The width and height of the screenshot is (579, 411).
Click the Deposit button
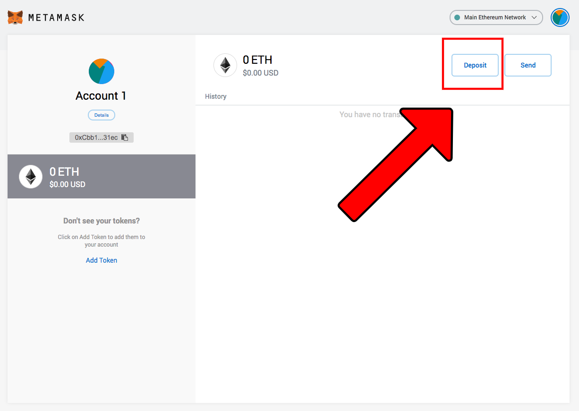tap(475, 65)
